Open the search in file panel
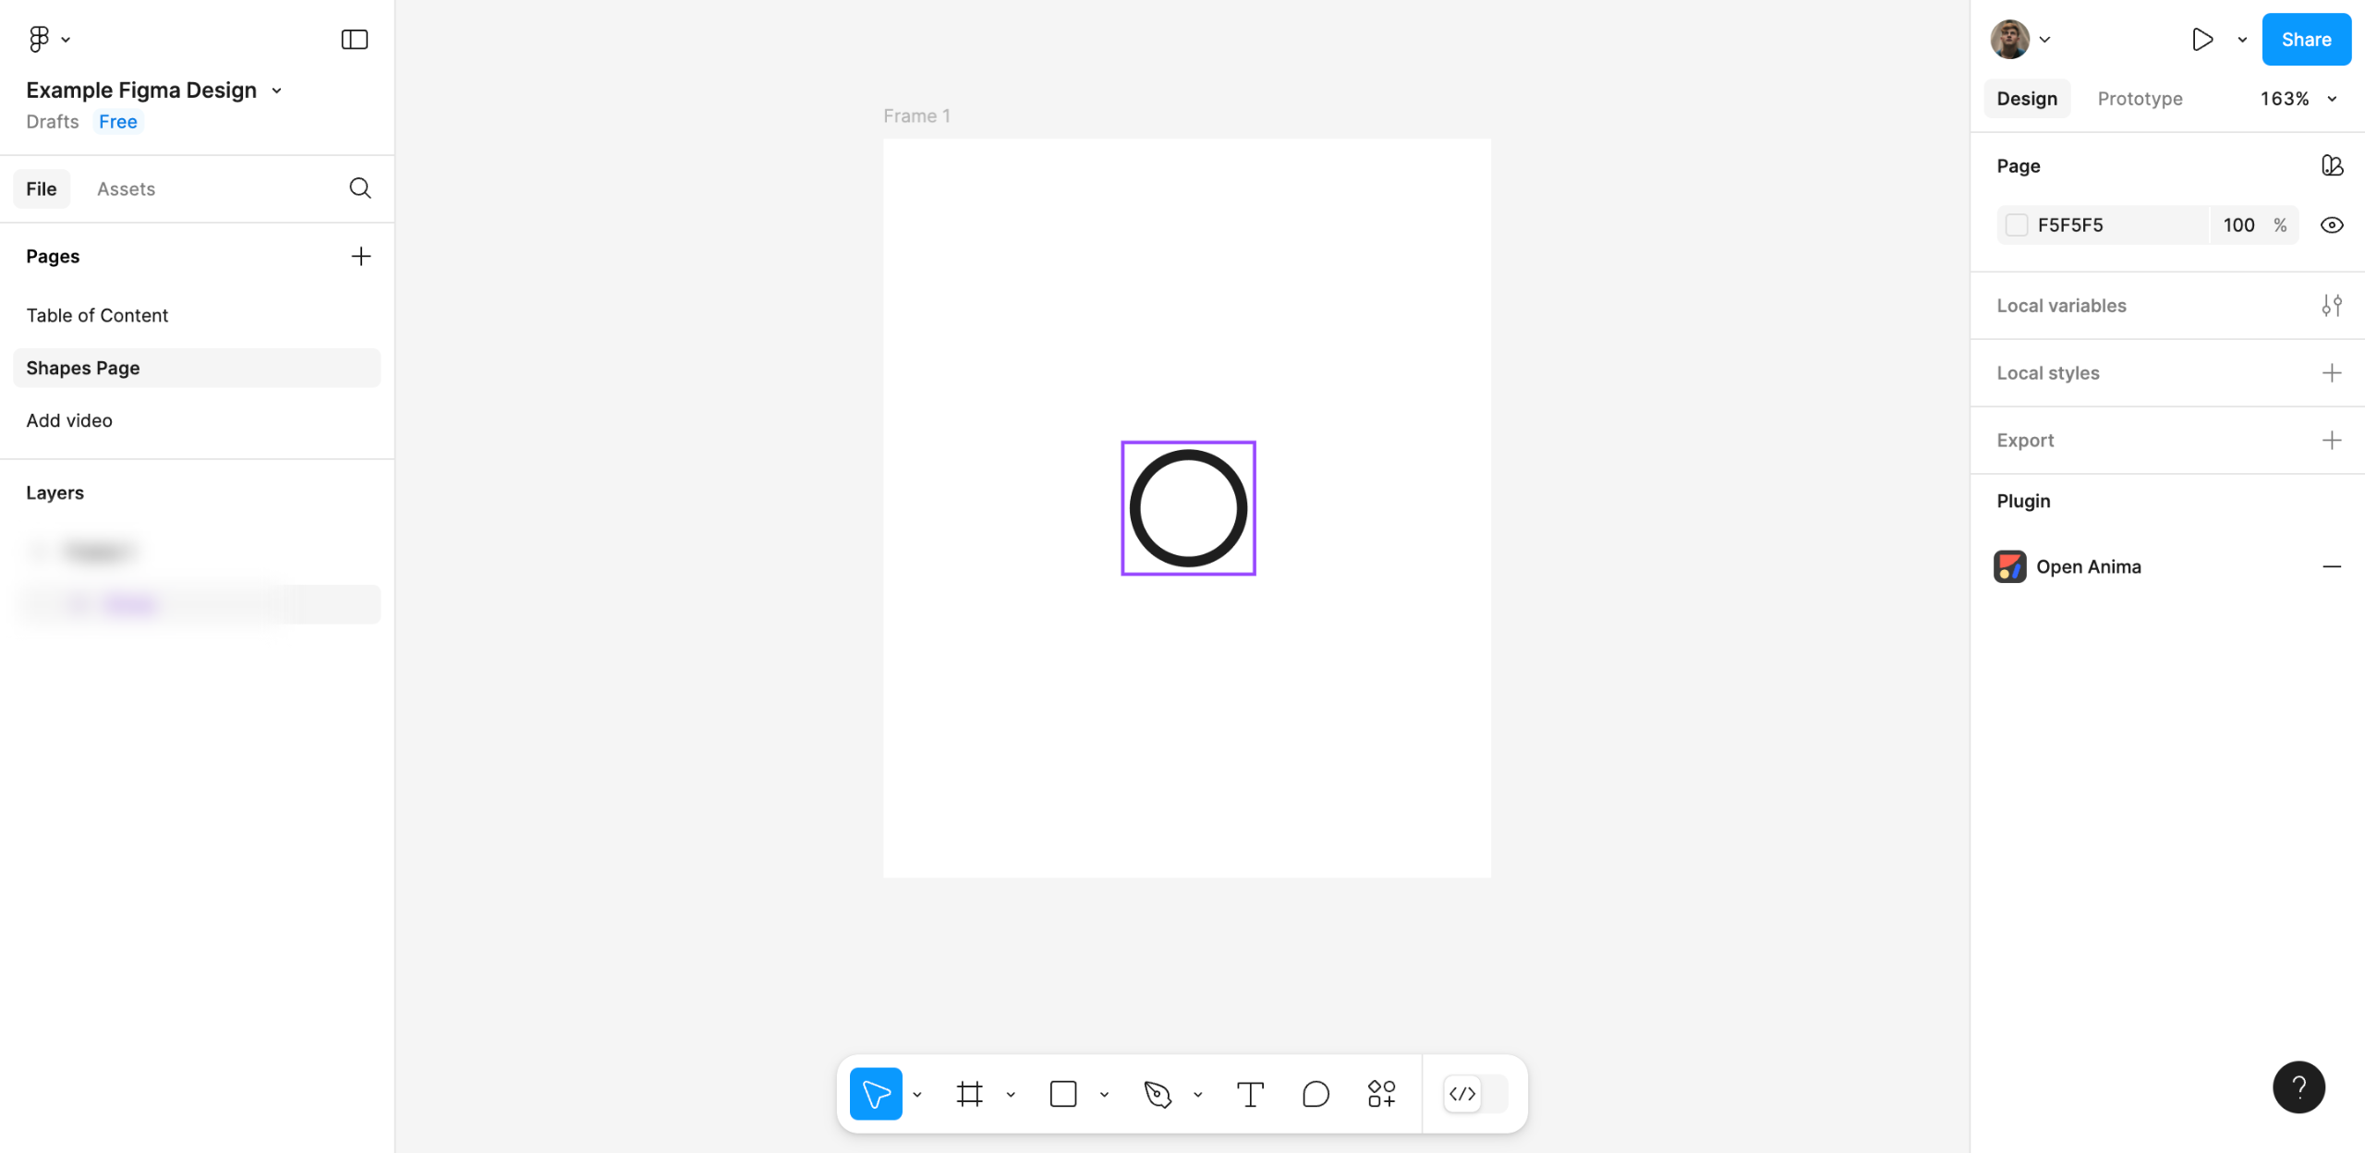This screenshot has height=1153, width=2365. 360,188
